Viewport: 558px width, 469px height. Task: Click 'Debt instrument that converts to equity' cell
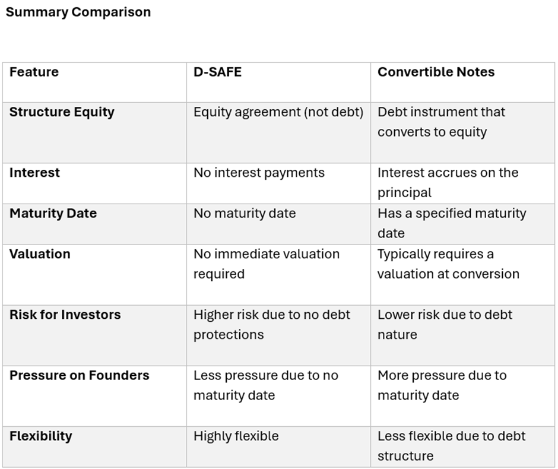[441, 122]
